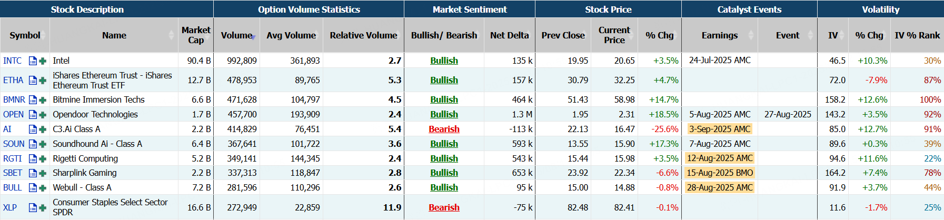The image size is (944, 220).
Task: Click the highlighted 3-Sep-2025 AMC earnings cell
Action: point(720,129)
